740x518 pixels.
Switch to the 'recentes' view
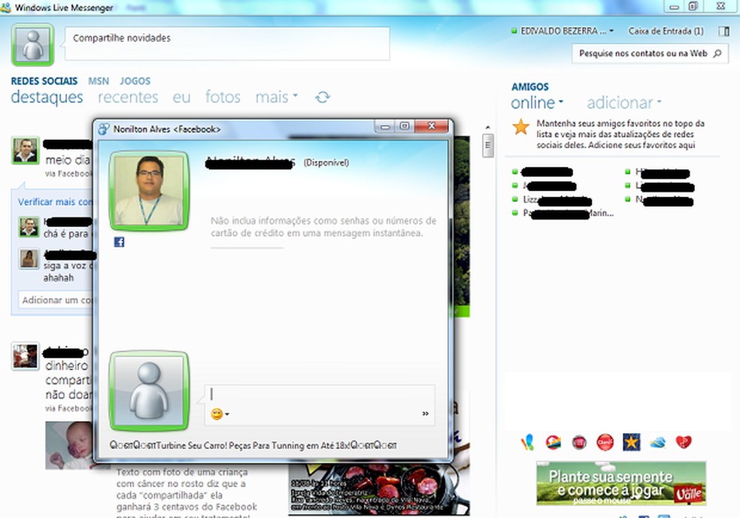(x=128, y=97)
